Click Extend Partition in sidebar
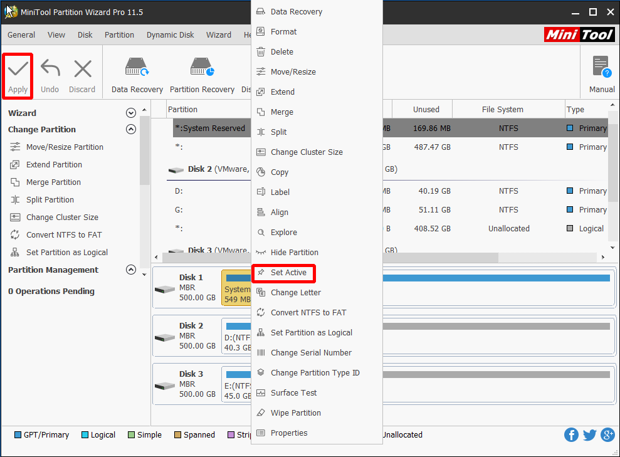 point(54,164)
